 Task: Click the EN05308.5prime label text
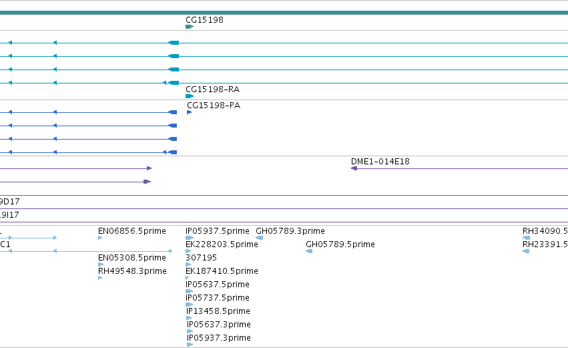click(x=132, y=258)
